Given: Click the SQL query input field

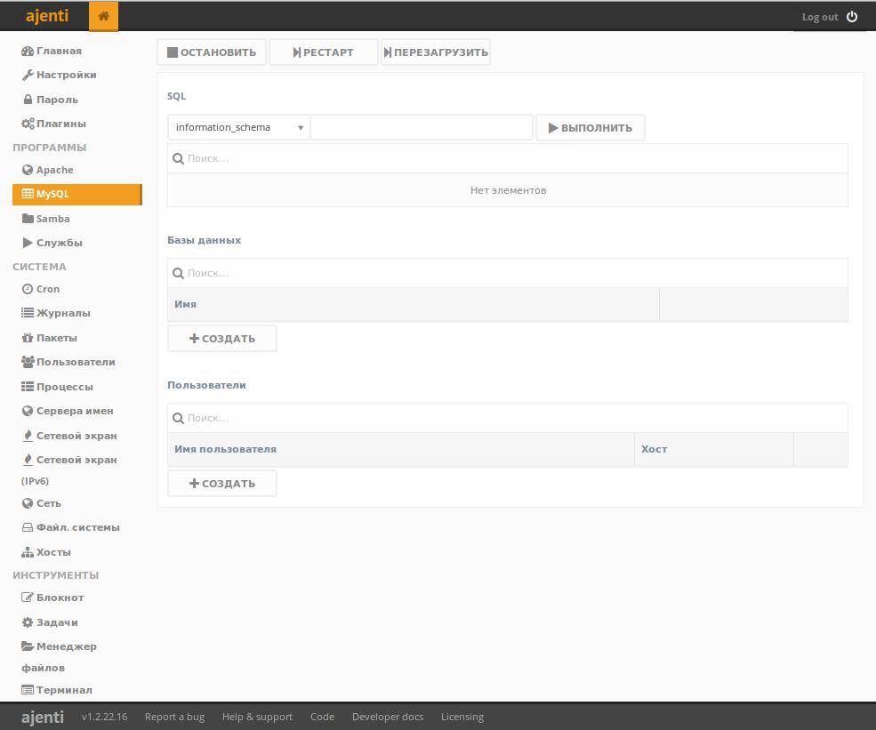Looking at the screenshot, I should click(421, 127).
